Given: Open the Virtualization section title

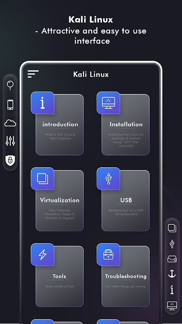Looking at the screenshot, I should [x=59, y=200].
